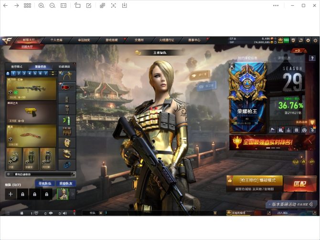320x240 pixels.
Task: Zoom out with the magnifier minus icon
Action: click(52, 6)
